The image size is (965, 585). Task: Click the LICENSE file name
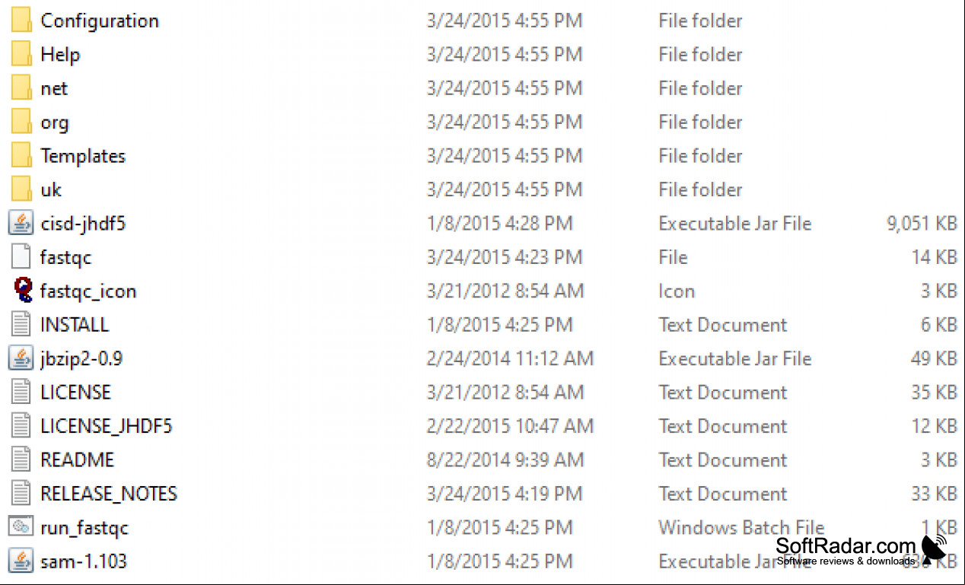(75, 393)
